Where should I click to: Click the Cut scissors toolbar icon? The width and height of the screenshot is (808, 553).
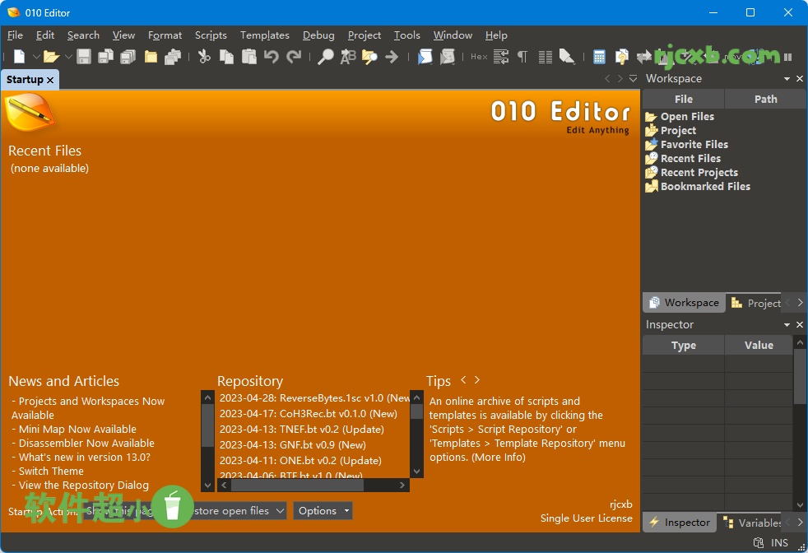[204, 56]
